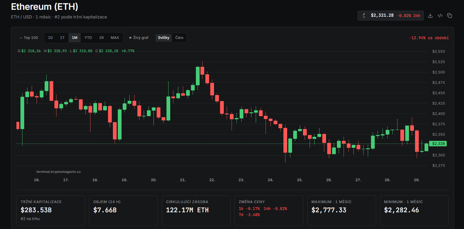Switch chart to Čára line view
Image resolution: width=464 pixels, height=229 pixels.
pos(179,38)
